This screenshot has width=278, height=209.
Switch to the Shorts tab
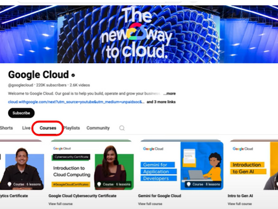pyautogui.click(x=6, y=128)
